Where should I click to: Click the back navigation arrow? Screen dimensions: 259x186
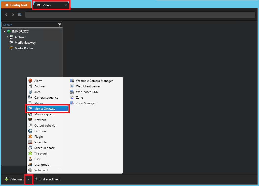(6, 14)
